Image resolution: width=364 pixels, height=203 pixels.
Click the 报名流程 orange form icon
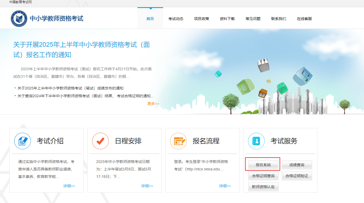point(178,141)
